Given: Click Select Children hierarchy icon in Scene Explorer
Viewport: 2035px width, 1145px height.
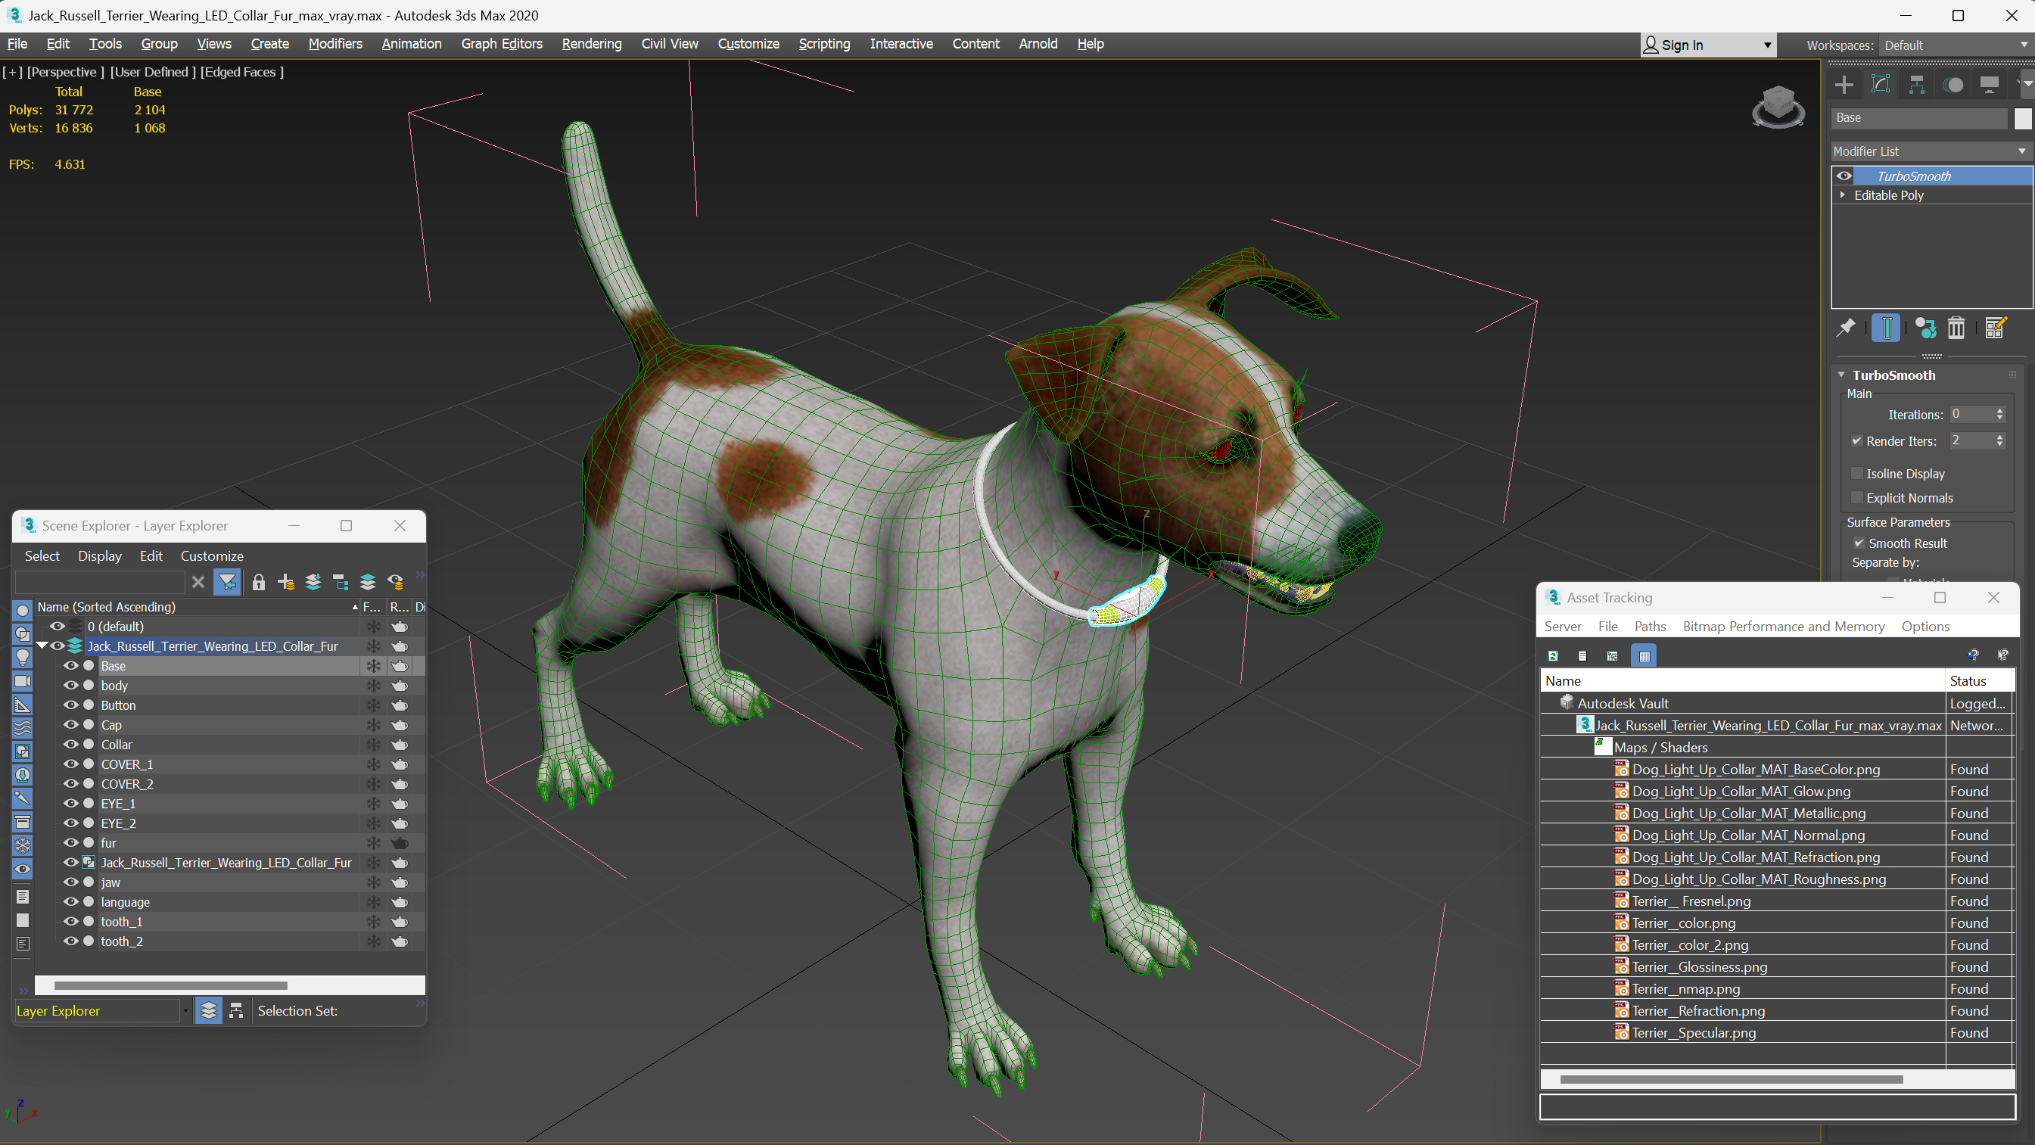Looking at the screenshot, I should pyautogui.click(x=341, y=583).
